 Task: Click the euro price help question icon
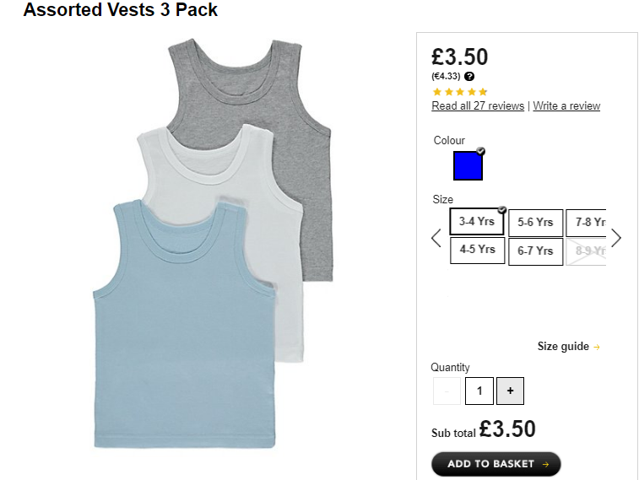tap(469, 76)
